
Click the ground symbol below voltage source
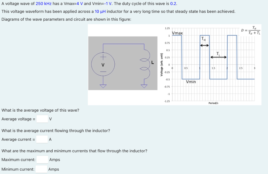(103, 86)
